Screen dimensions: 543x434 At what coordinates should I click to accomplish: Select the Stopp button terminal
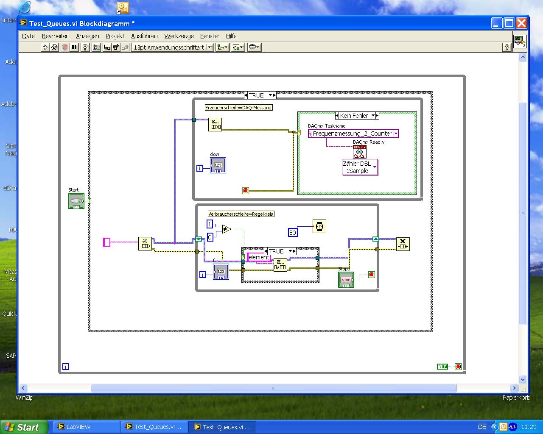click(x=346, y=280)
